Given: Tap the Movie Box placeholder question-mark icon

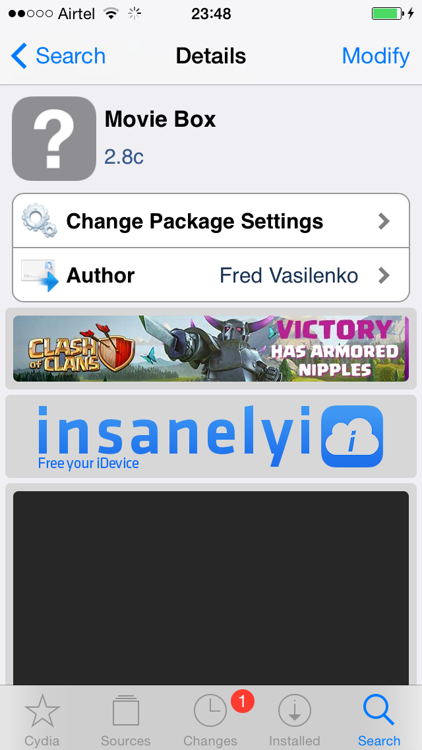Looking at the screenshot, I should click(54, 139).
